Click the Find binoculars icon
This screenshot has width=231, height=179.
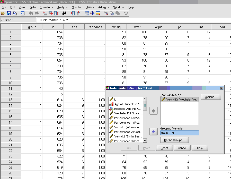(65, 13)
